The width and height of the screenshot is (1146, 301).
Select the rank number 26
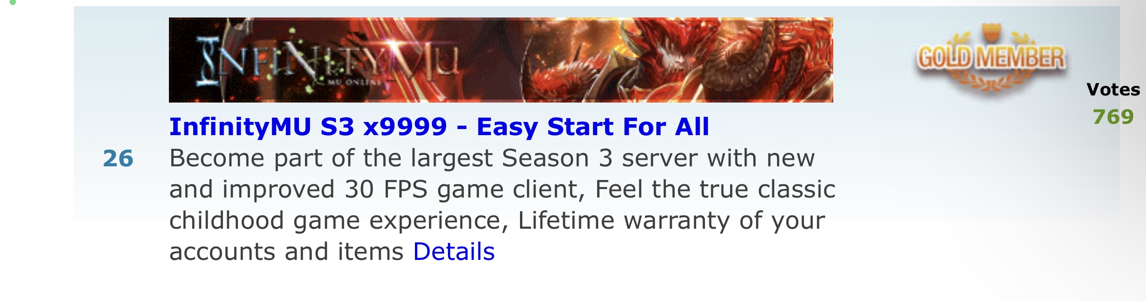point(118,158)
